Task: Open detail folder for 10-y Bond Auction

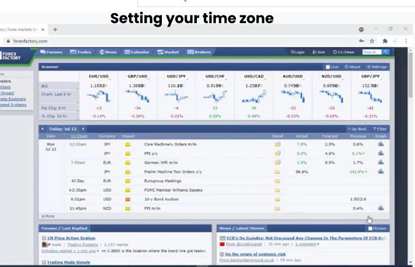Action: pos(277,199)
